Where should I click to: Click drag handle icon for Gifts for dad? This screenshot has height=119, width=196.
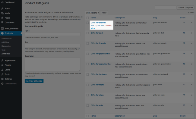191,33
